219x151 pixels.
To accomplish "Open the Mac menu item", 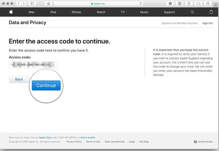I will pyautogui.click(x=32, y=12).
